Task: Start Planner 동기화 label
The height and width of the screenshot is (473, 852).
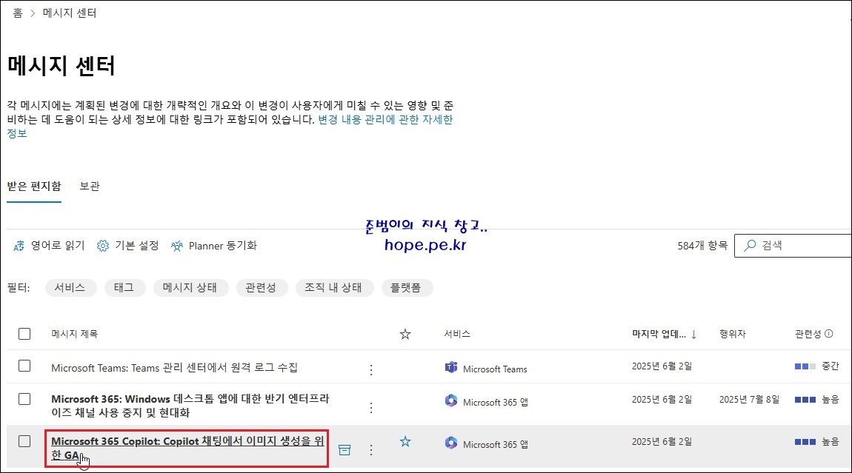Action: click(x=223, y=246)
